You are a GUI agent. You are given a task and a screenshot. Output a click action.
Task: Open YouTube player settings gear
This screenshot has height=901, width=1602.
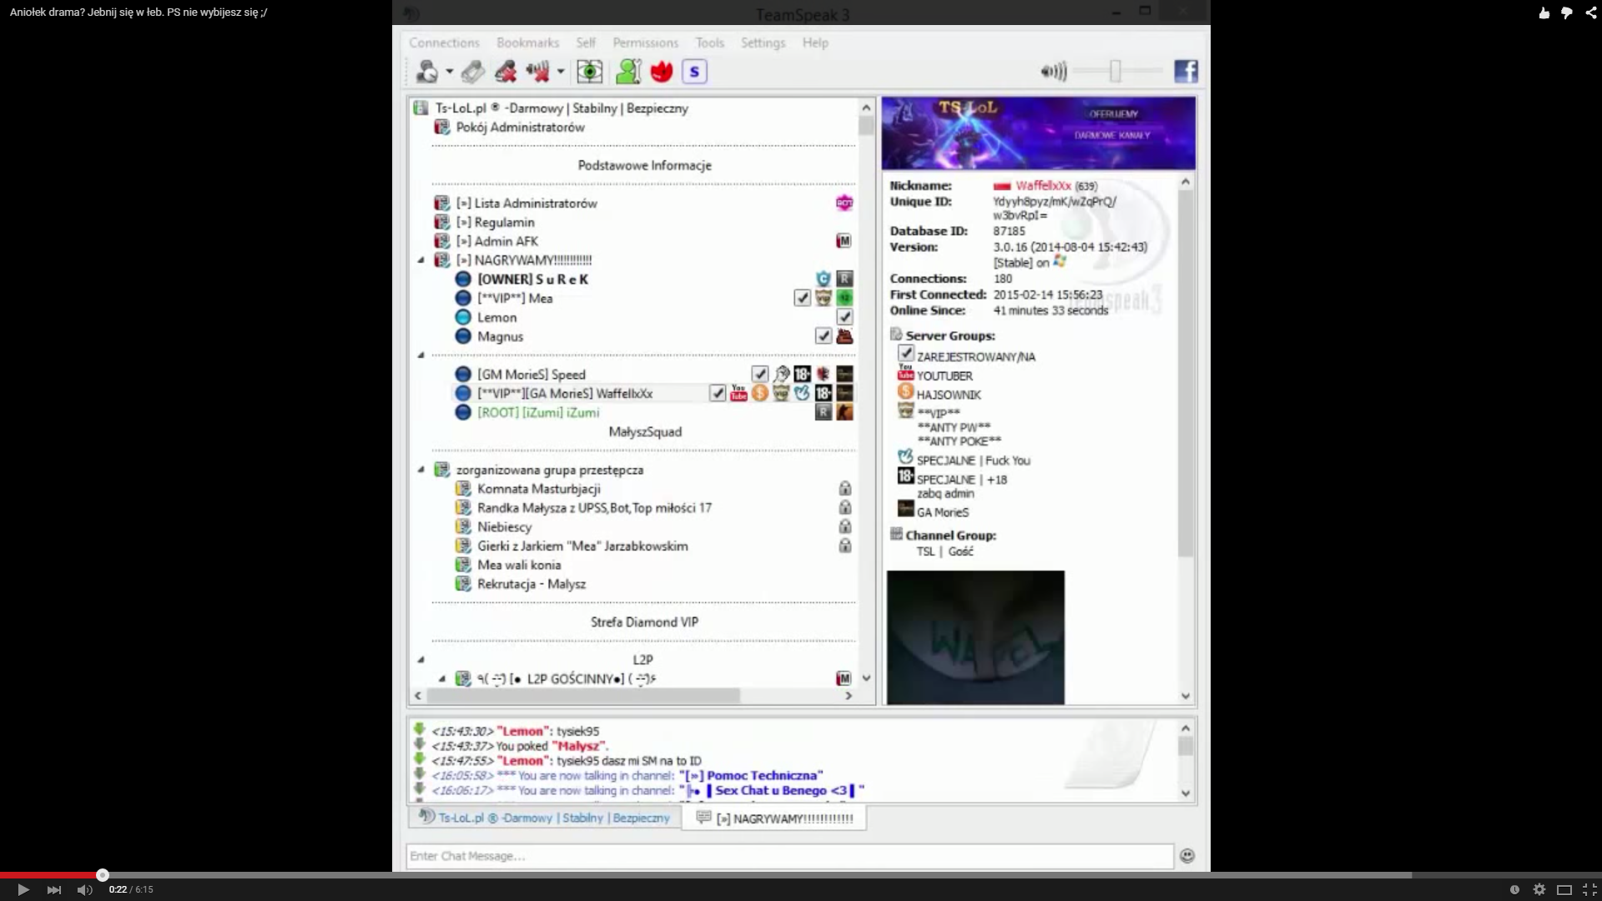[1539, 890]
